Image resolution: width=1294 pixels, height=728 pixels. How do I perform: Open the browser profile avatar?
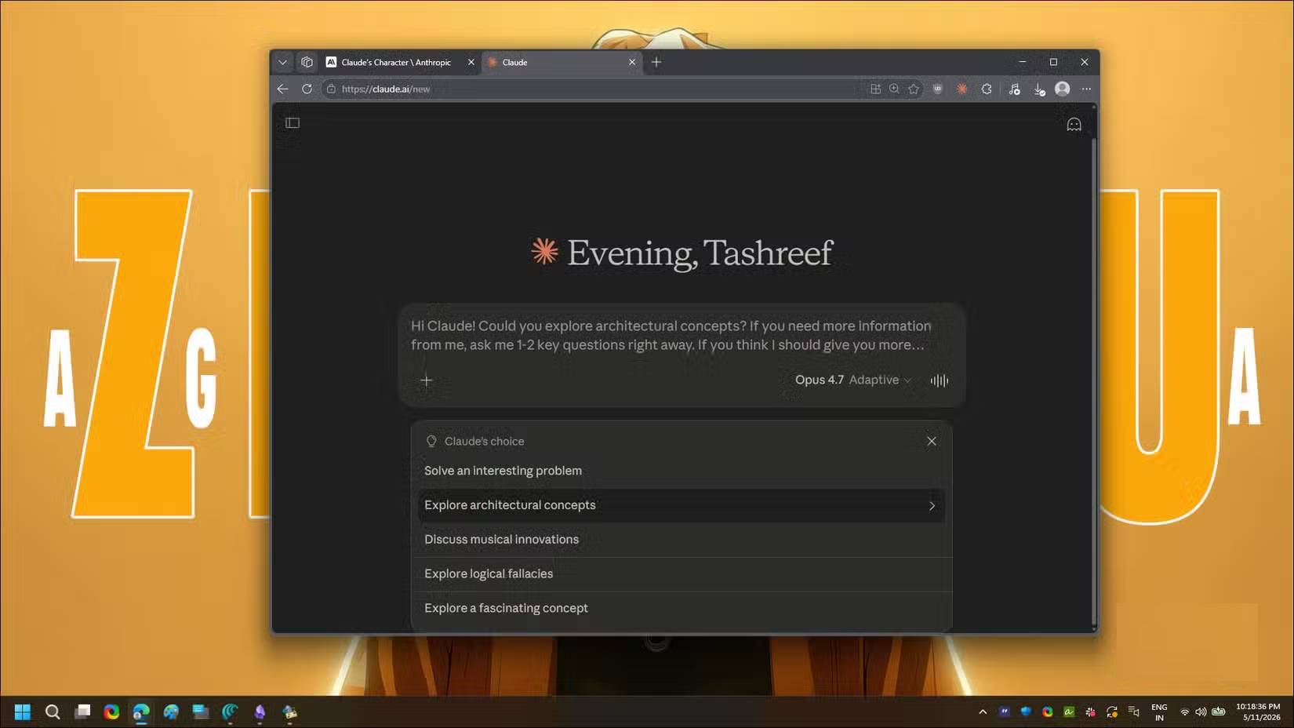click(1063, 89)
